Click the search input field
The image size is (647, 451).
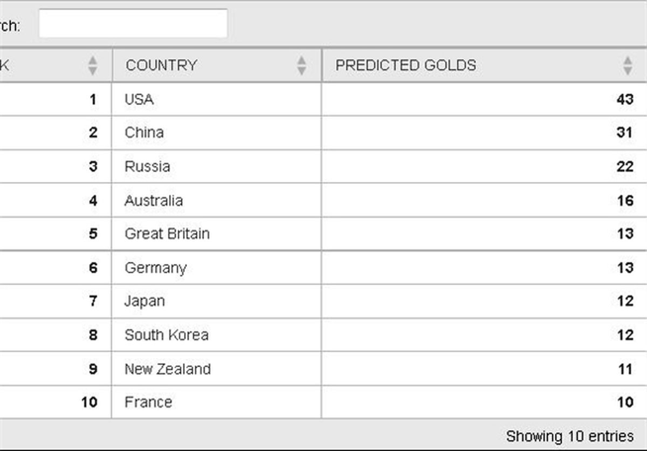(133, 24)
